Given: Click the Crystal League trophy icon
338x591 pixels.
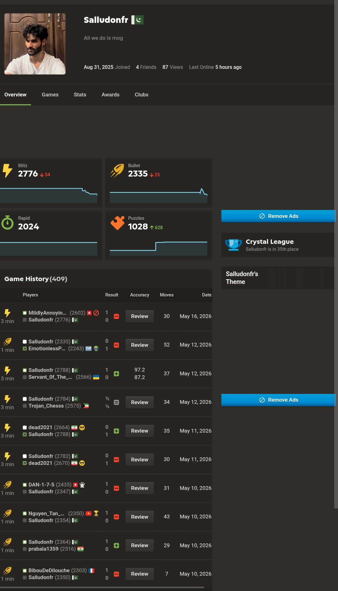Looking at the screenshot, I should 234,245.
